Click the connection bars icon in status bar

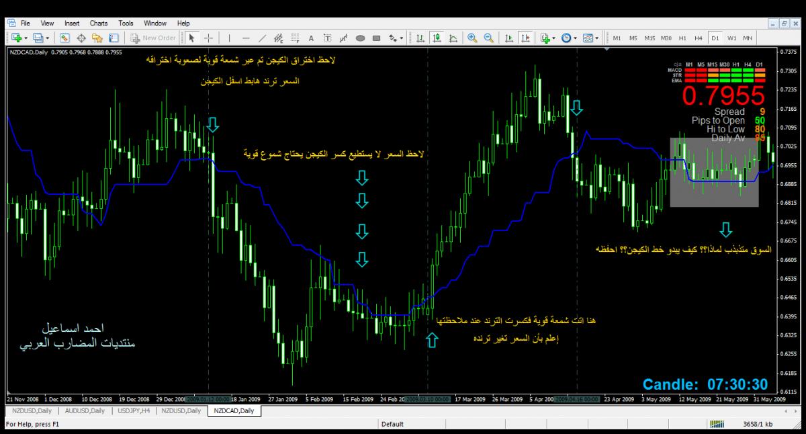click(x=717, y=424)
